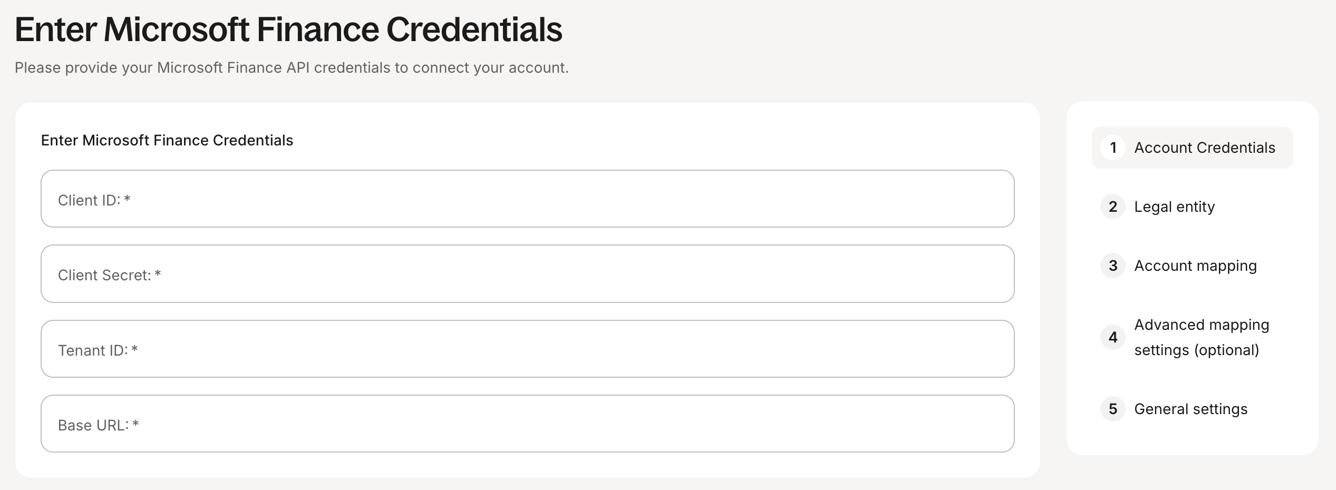Click into the Client Secret field
Screen dimensions: 1336x490
click(527, 273)
